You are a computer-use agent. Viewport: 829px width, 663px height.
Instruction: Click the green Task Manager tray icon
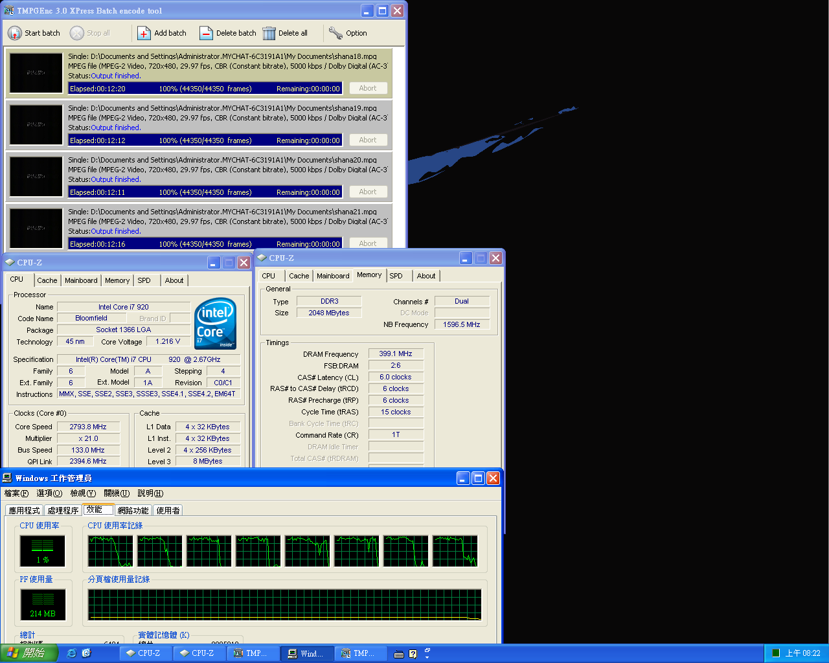pos(775,653)
